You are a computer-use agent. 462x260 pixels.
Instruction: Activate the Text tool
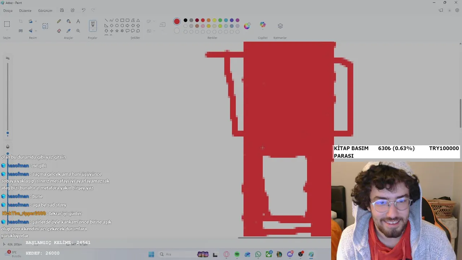pyautogui.click(x=78, y=21)
